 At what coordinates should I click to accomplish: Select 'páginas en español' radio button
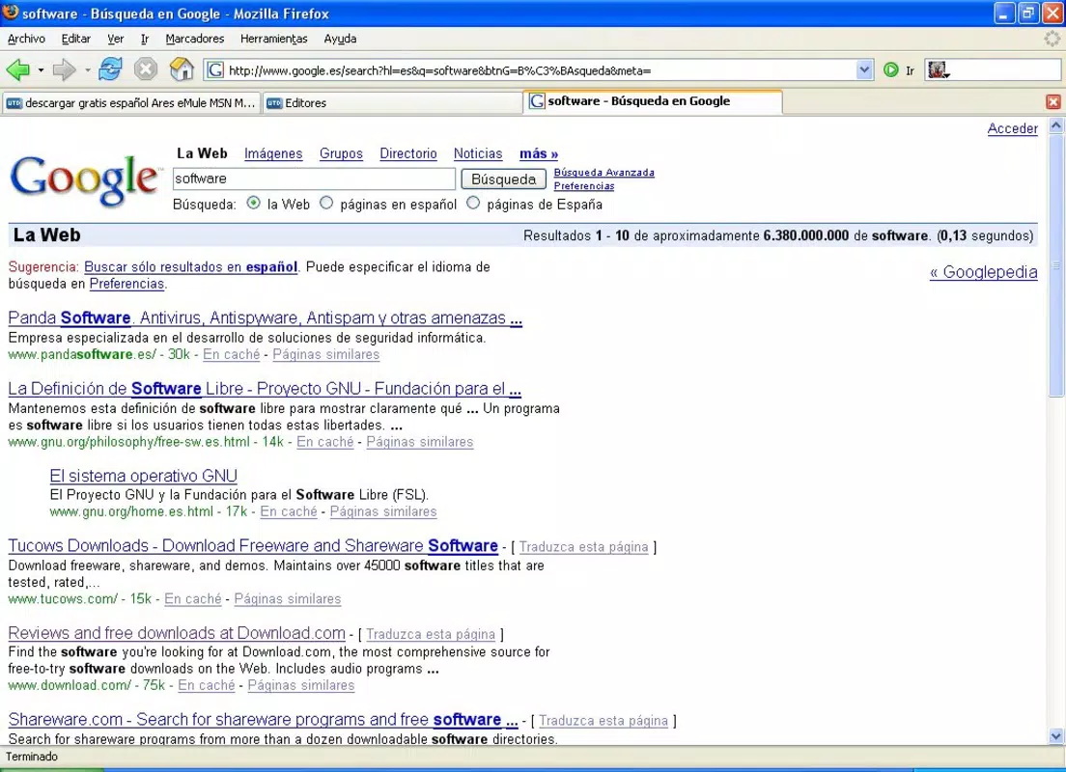click(x=326, y=204)
